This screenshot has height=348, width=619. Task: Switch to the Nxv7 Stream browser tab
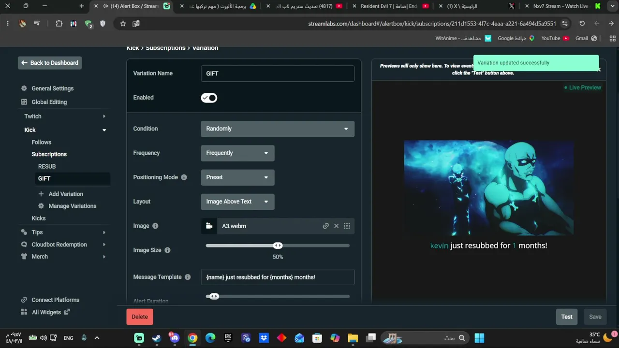pos(563,6)
